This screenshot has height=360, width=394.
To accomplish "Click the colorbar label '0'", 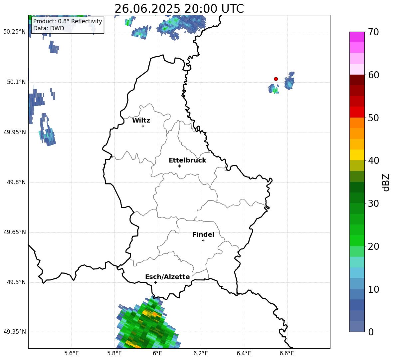I will click(x=371, y=332).
